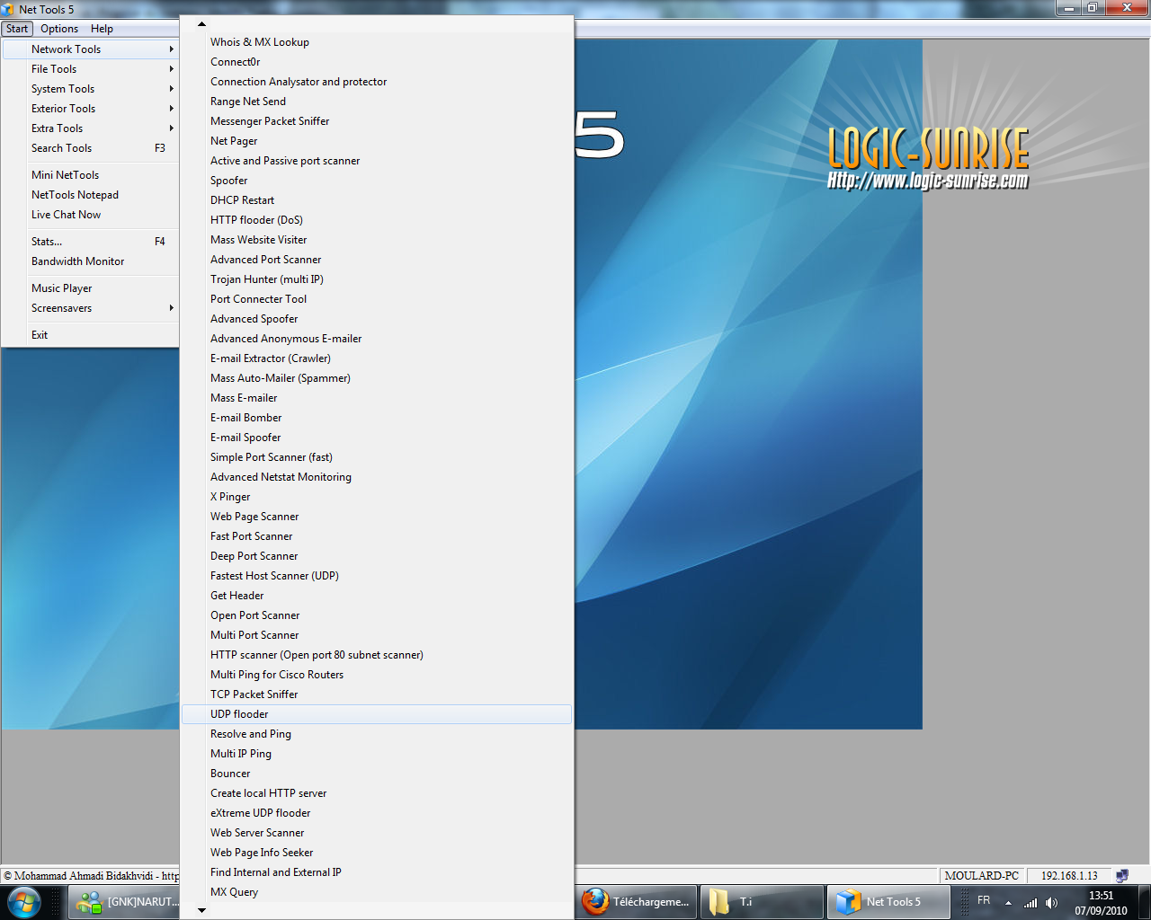
Task: Select X Pinger
Action: (x=377, y=497)
